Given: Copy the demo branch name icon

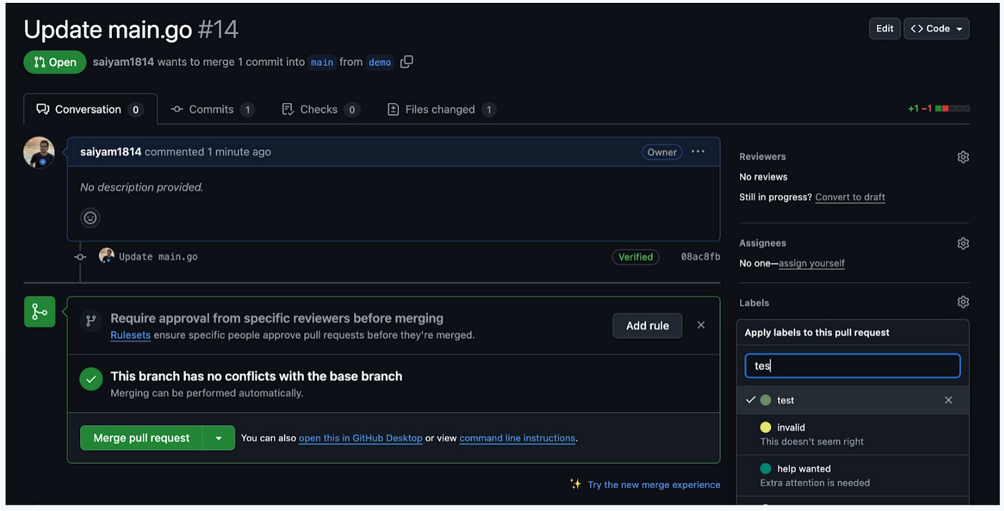Looking at the screenshot, I should click(407, 62).
